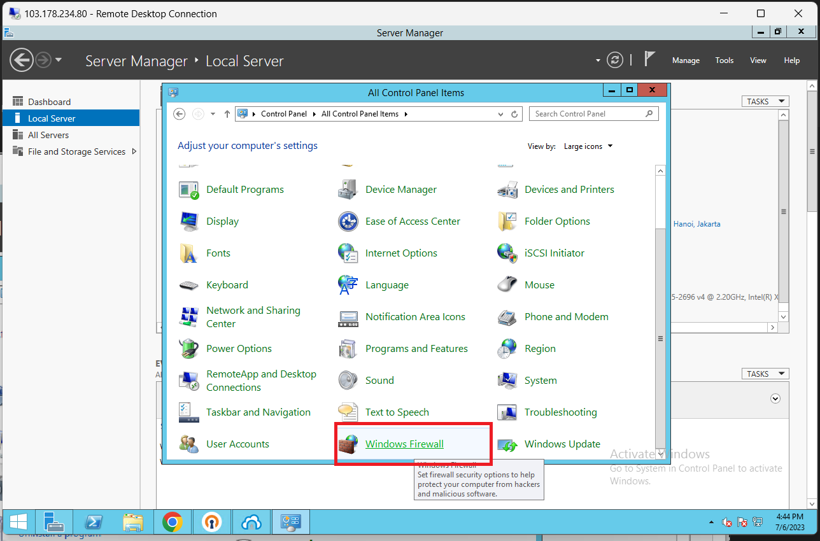Open Display settings icon
Viewport: 820px width, 541px height.
(x=189, y=221)
